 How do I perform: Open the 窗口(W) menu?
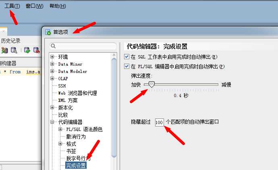click(x=34, y=6)
